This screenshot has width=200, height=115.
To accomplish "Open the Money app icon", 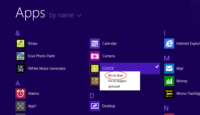I will [x=169, y=81].
